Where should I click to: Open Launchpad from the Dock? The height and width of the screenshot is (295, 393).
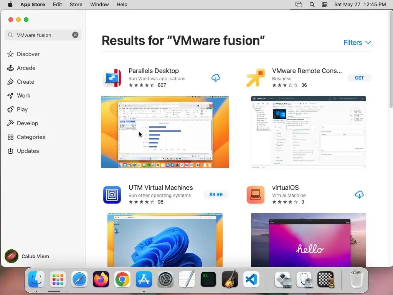pos(58,279)
